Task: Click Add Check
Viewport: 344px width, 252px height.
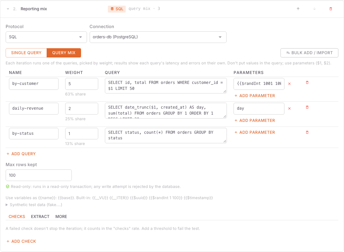Action: pyautogui.click(x=21, y=241)
